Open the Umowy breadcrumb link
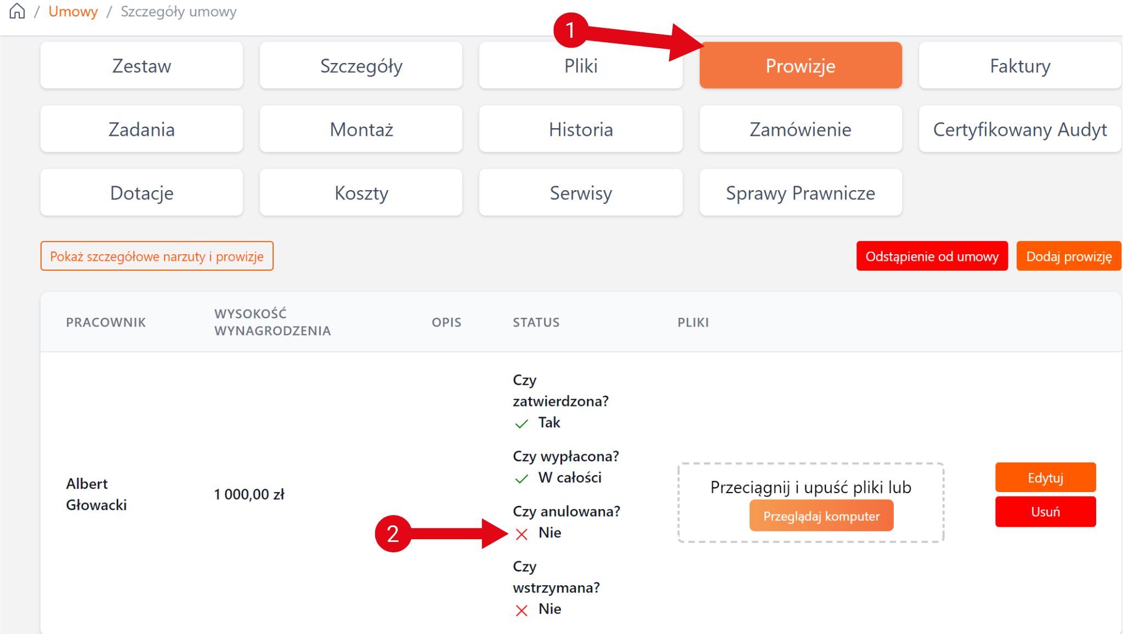The width and height of the screenshot is (1123, 634). pos(73,12)
